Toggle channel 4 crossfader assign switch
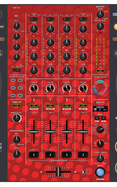The height and width of the screenshot is (187, 117). click(x=83, y=155)
